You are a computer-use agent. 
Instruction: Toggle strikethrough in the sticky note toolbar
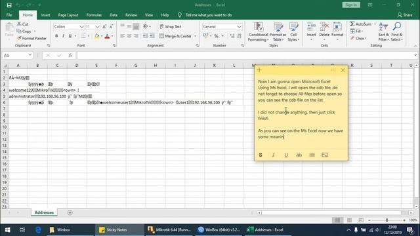tap(299, 155)
